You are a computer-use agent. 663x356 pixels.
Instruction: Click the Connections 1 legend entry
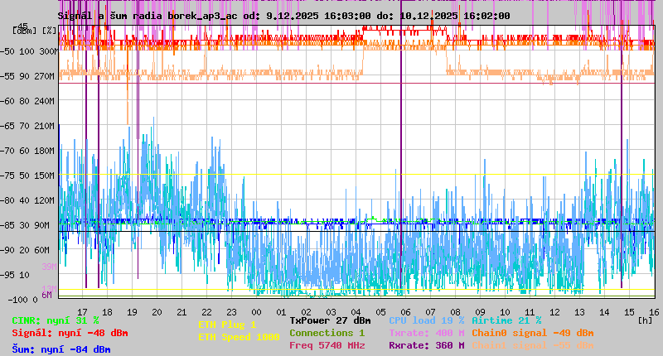pyautogui.click(x=327, y=333)
